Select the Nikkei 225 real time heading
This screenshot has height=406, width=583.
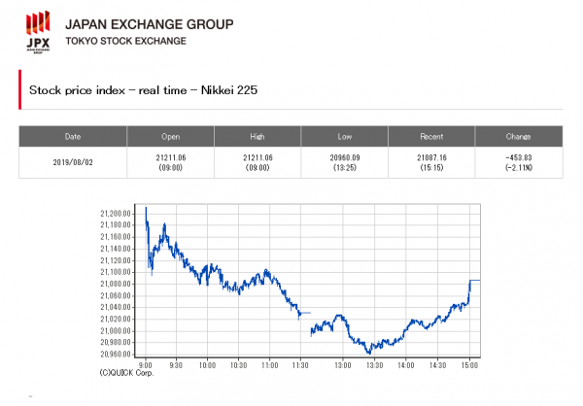click(143, 90)
